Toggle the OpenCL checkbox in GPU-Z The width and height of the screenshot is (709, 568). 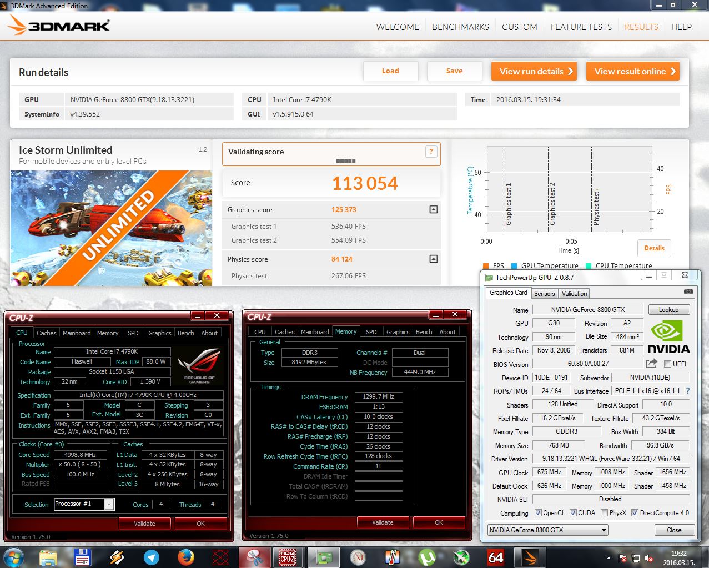[x=537, y=513]
